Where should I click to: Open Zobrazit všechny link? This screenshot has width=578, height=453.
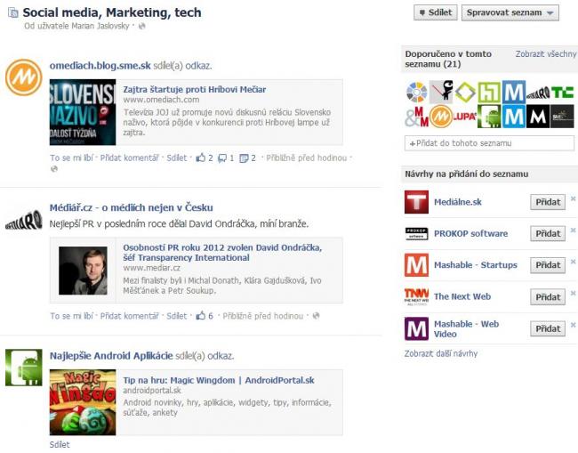(x=546, y=54)
